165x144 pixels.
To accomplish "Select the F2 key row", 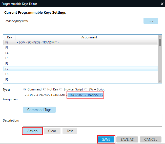I will tap(81, 42).
